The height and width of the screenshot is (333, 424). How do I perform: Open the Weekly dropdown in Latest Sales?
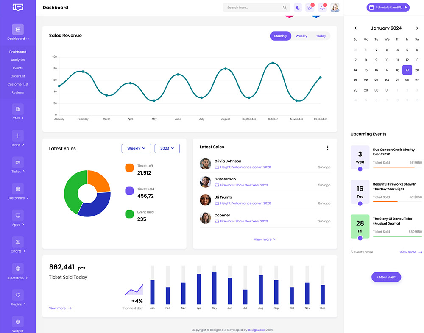click(x=136, y=148)
